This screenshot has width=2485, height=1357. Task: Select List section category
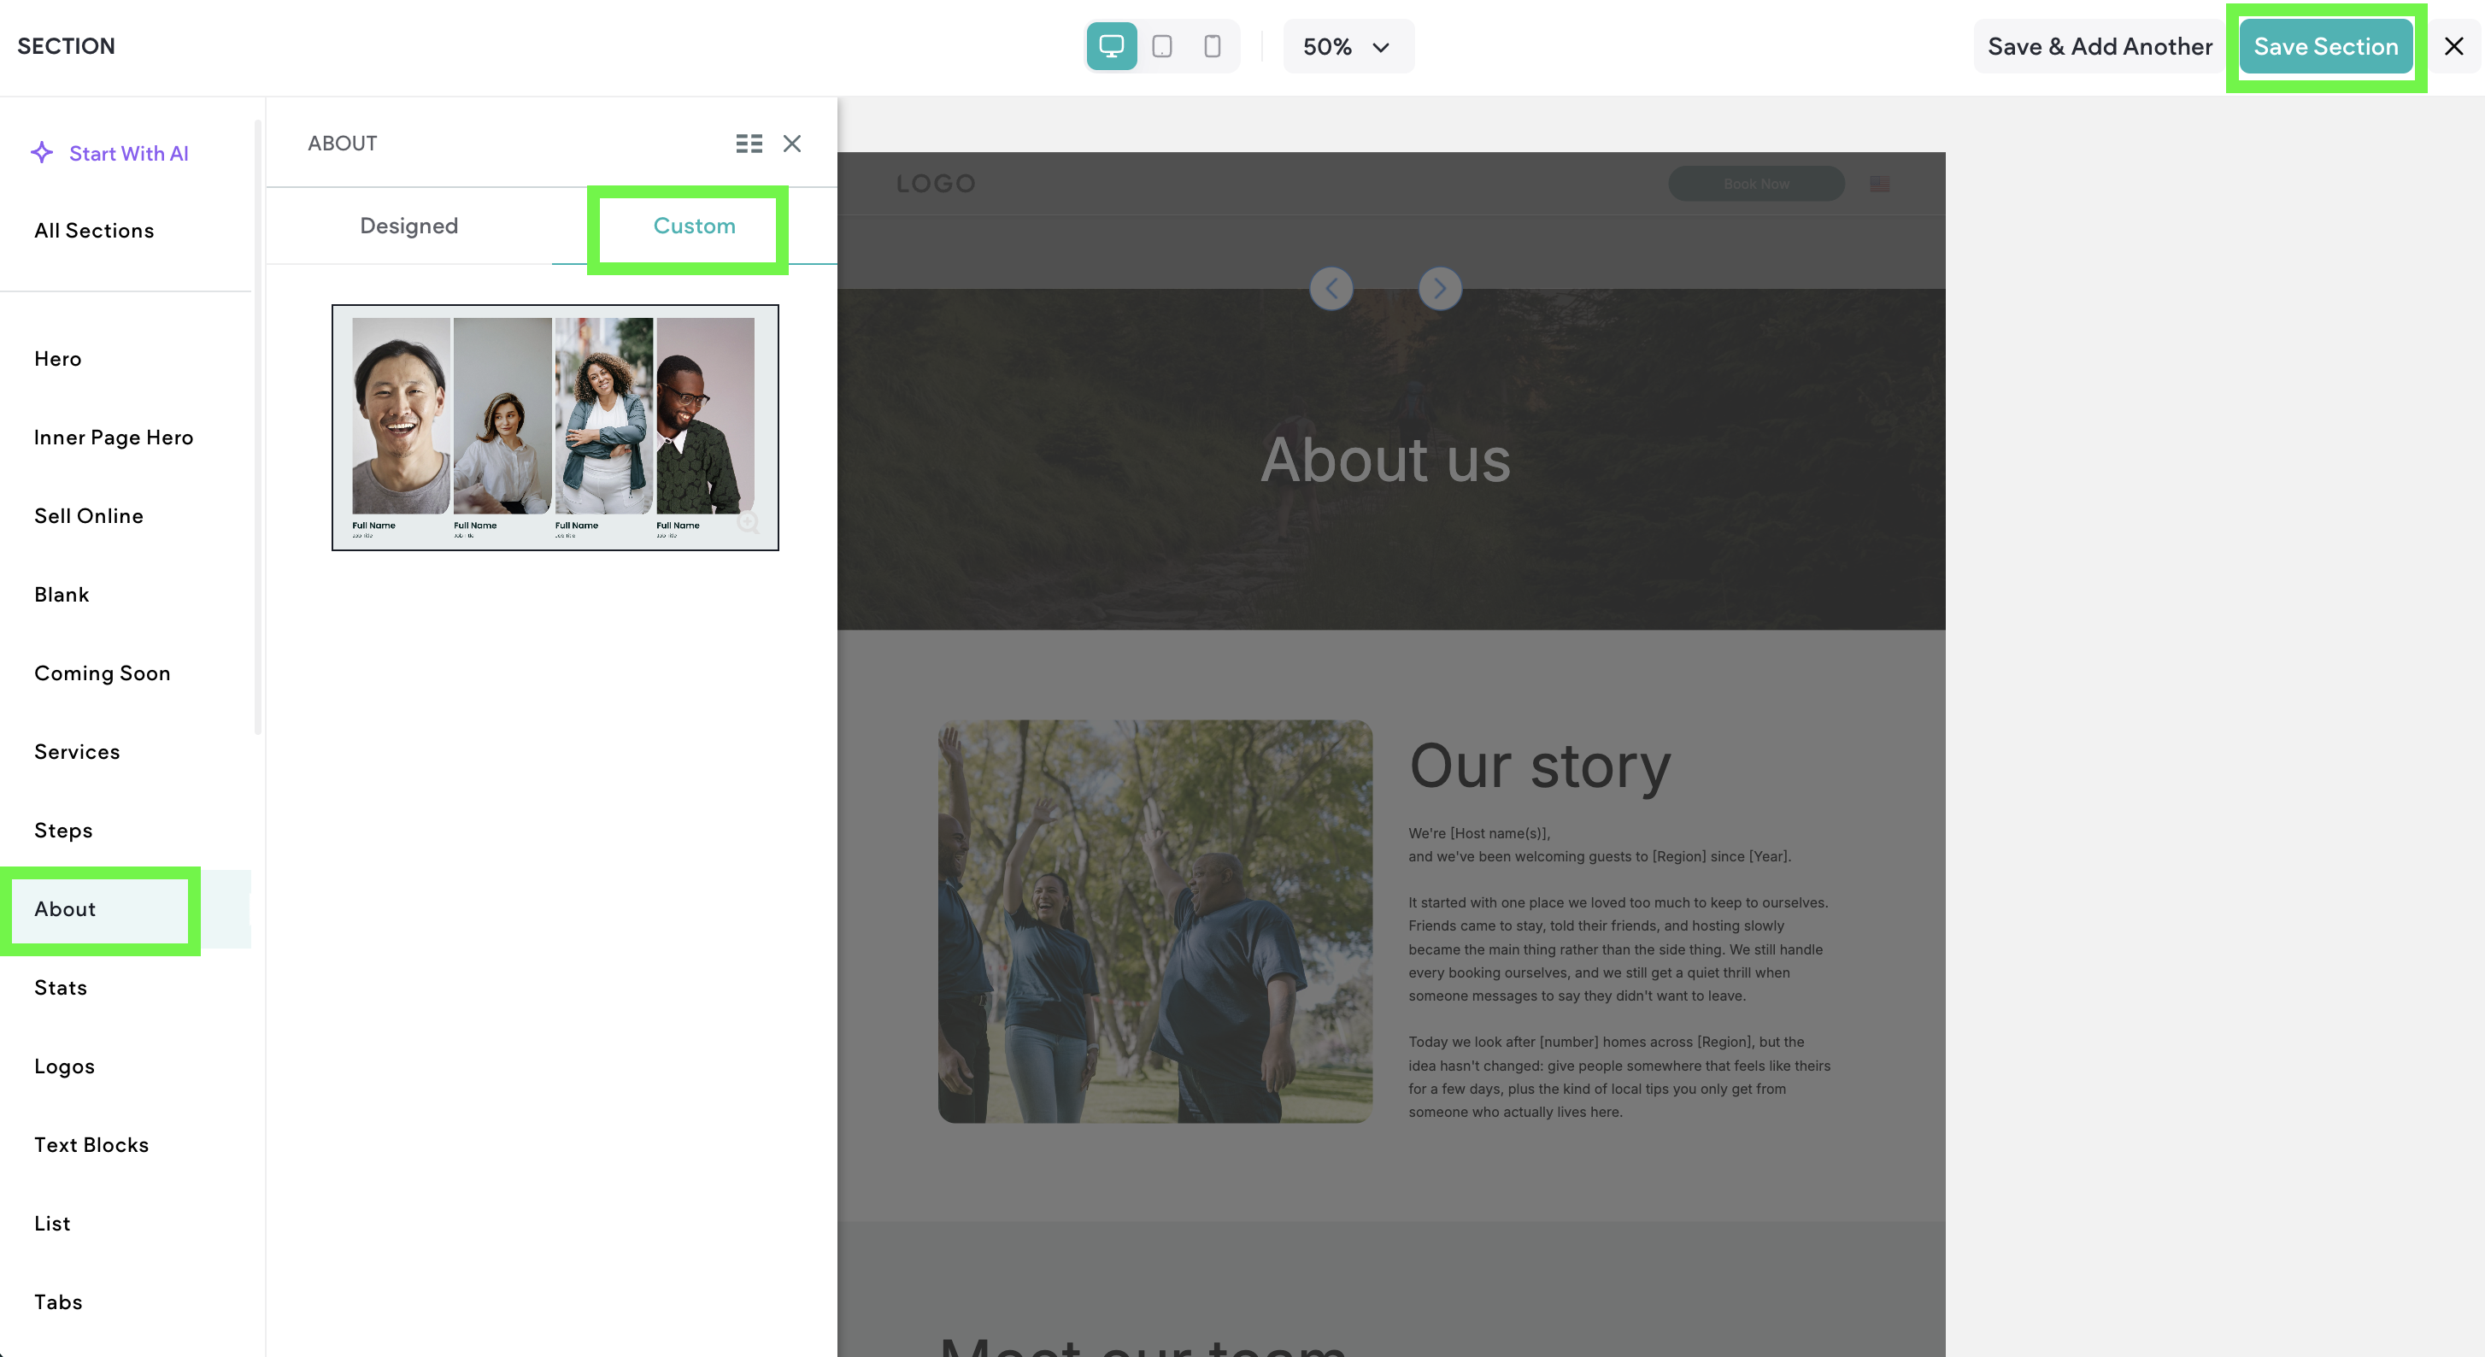[52, 1224]
